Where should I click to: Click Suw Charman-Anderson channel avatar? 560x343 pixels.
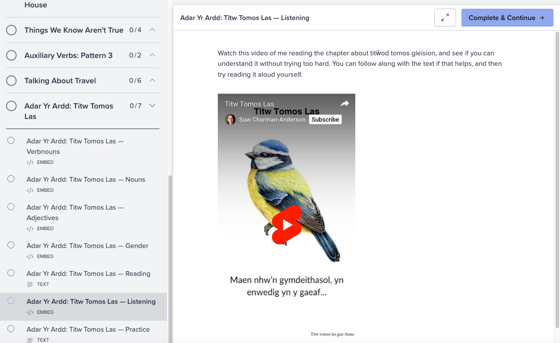click(230, 119)
